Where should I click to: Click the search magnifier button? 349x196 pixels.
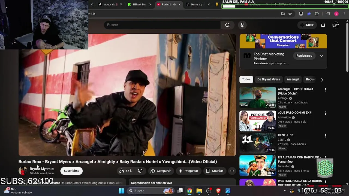click(x=227, y=25)
